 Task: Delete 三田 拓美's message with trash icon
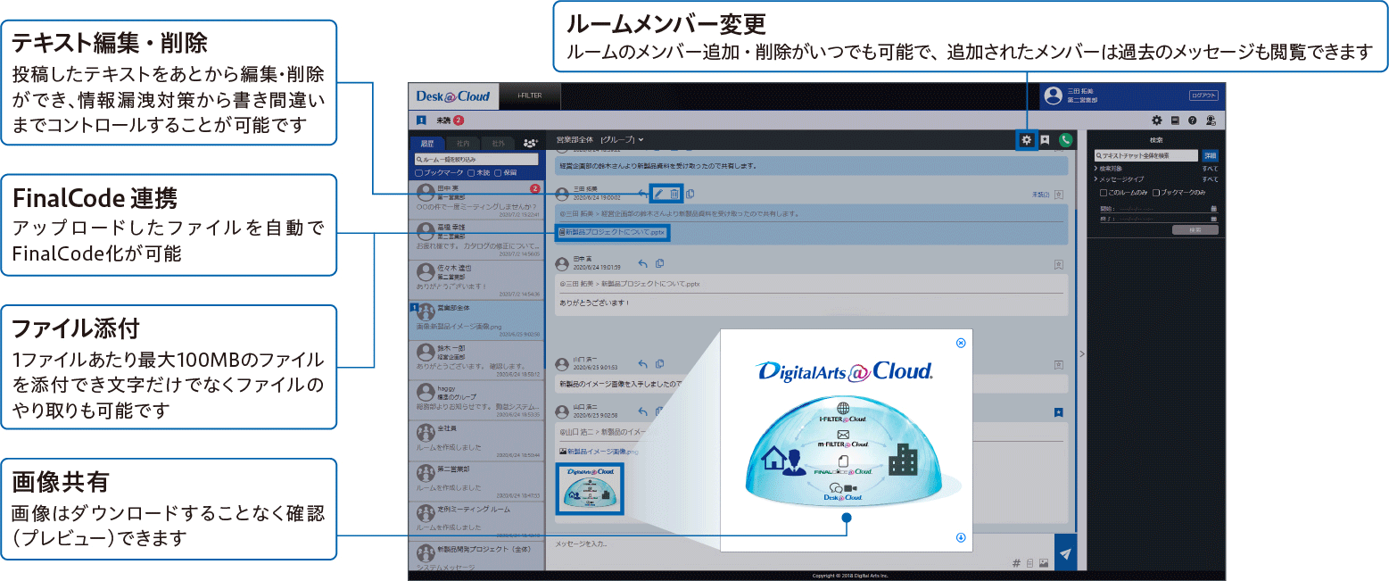[674, 193]
